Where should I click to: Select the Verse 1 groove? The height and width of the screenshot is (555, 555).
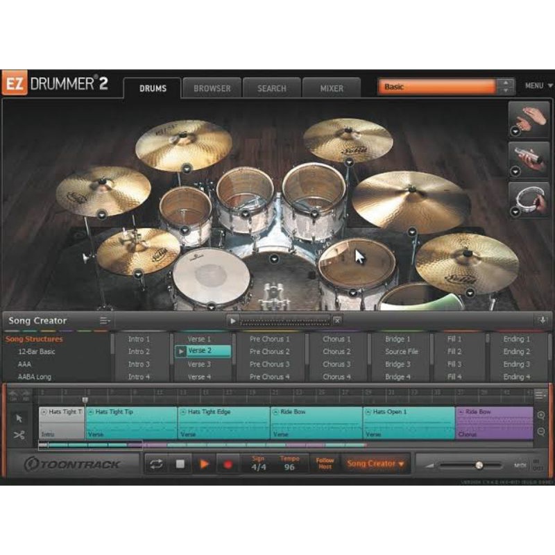199,339
